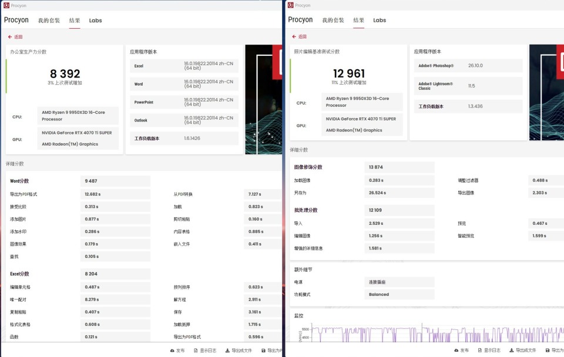Click the AMD Ryzen 9 9950X3D CPU text in left window
Image resolution: width=564 pixels, height=357 pixels.
[73, 116]
